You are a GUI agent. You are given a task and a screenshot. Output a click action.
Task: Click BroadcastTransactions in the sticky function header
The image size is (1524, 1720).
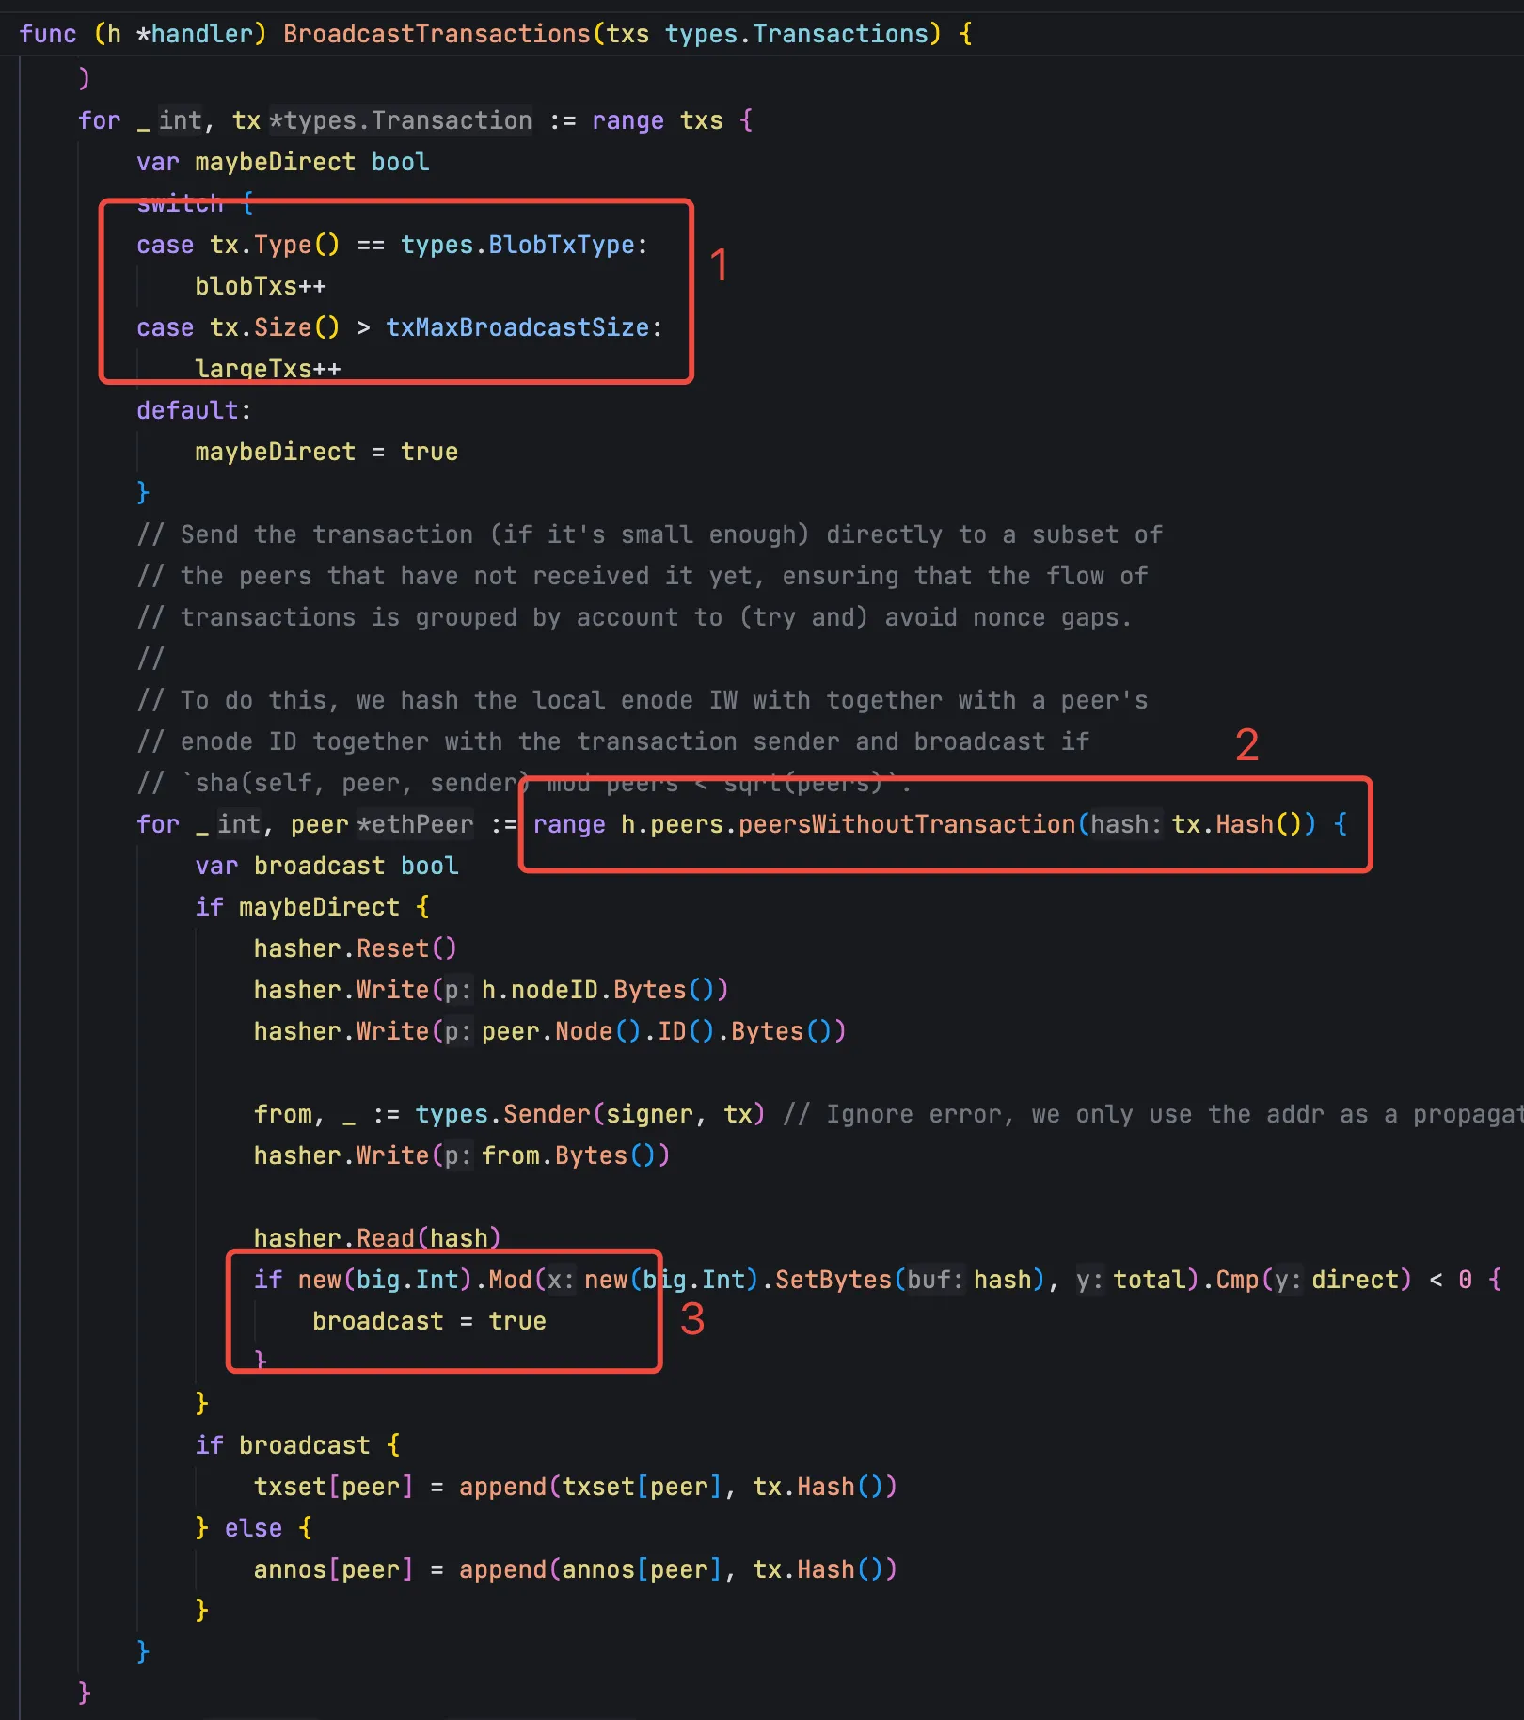point(437,34)
